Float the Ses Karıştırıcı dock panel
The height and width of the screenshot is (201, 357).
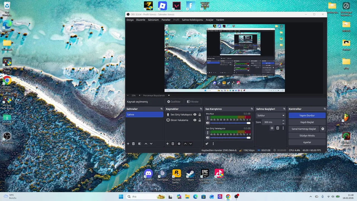click(x=252, y=109)
